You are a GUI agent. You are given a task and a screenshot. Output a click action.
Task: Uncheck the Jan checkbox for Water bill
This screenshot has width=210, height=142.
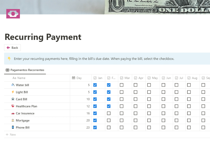click(x=95, y=85)
